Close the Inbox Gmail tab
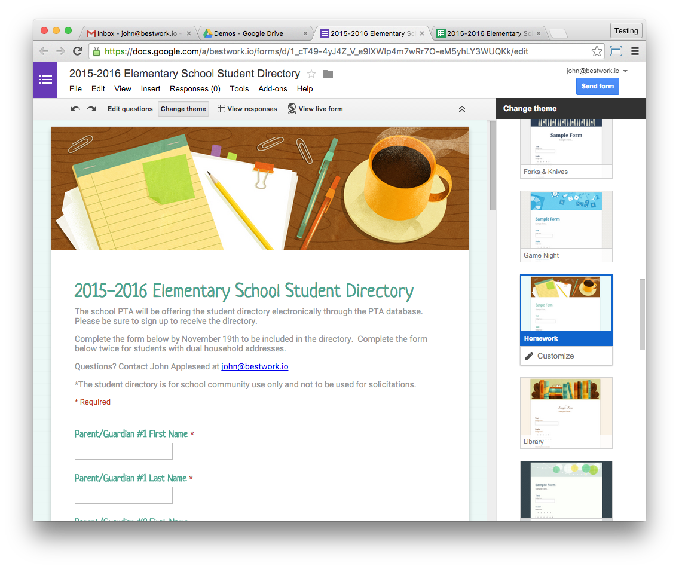This screenshot has width=679, height=569. pyautogui.click(x=188, y=33)
